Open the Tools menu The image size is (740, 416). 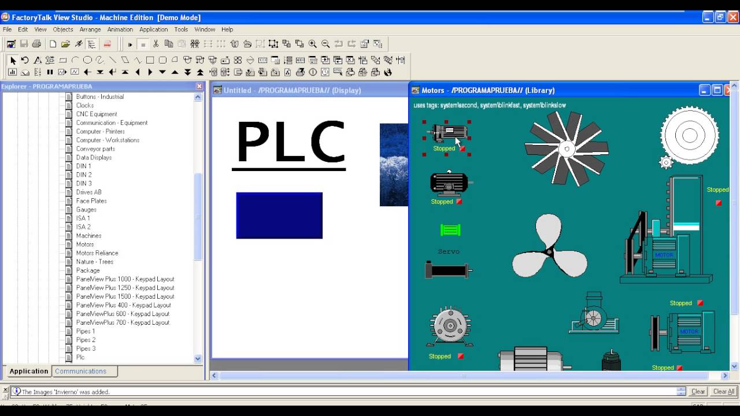[x=181, y=29]
